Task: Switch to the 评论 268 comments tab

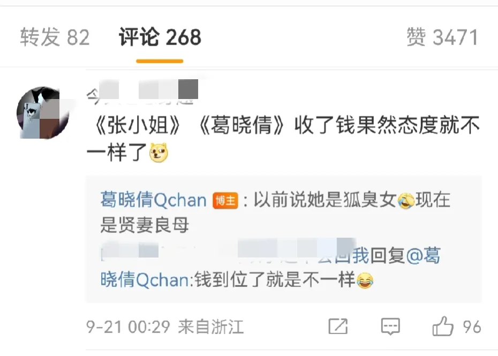Action: [x=160, y=37]
